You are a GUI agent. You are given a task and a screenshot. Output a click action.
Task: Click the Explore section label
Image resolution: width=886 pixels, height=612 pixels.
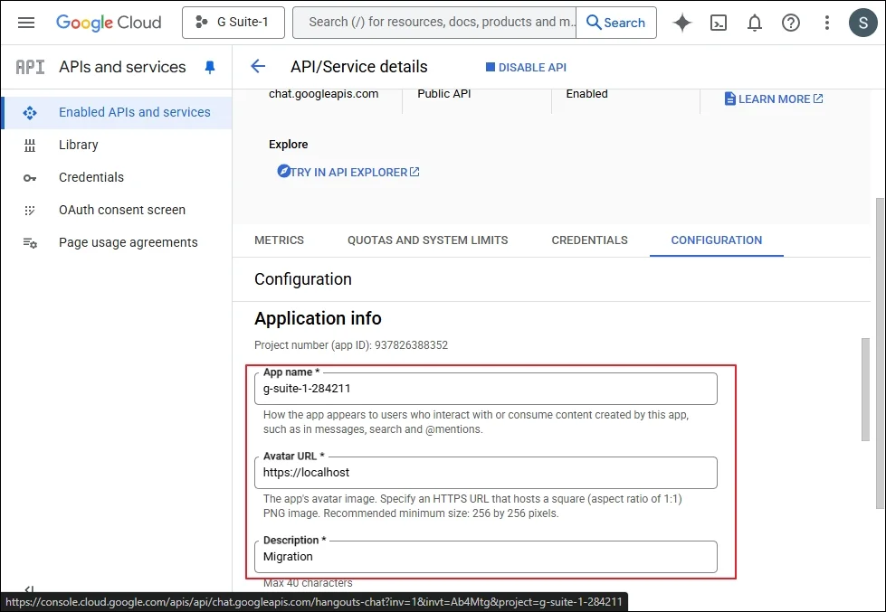(x=288, y=144)
